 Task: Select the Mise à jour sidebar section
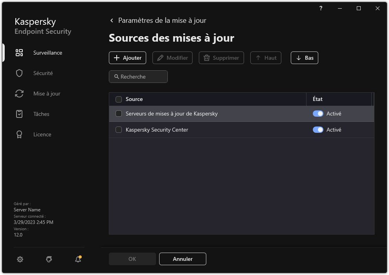pyautogui.click(x=47, y=93)
